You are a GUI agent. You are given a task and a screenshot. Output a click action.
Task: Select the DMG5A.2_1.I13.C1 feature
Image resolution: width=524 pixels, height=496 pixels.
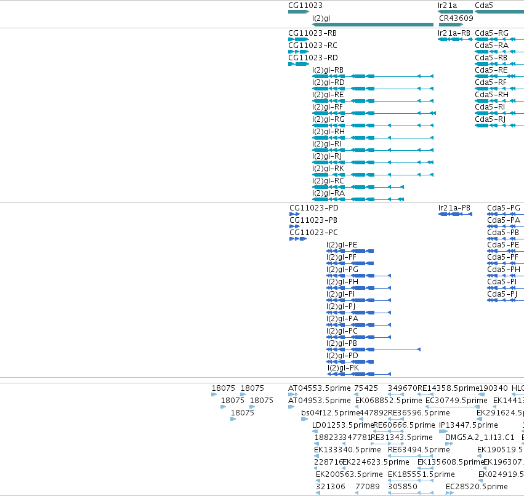tap(480, 438)
